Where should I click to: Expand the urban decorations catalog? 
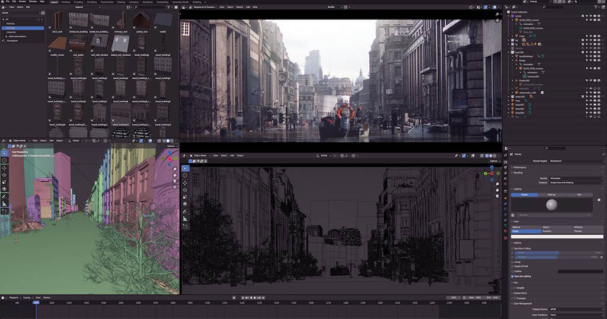point(6,36)
